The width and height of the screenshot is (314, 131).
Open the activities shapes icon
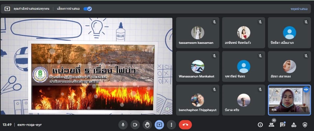pos(294,125)
